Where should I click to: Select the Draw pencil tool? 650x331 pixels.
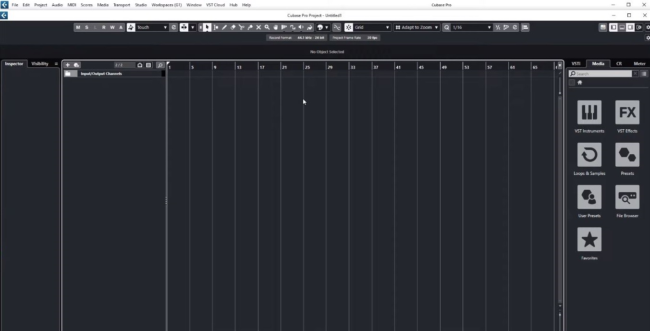[224, 27]
